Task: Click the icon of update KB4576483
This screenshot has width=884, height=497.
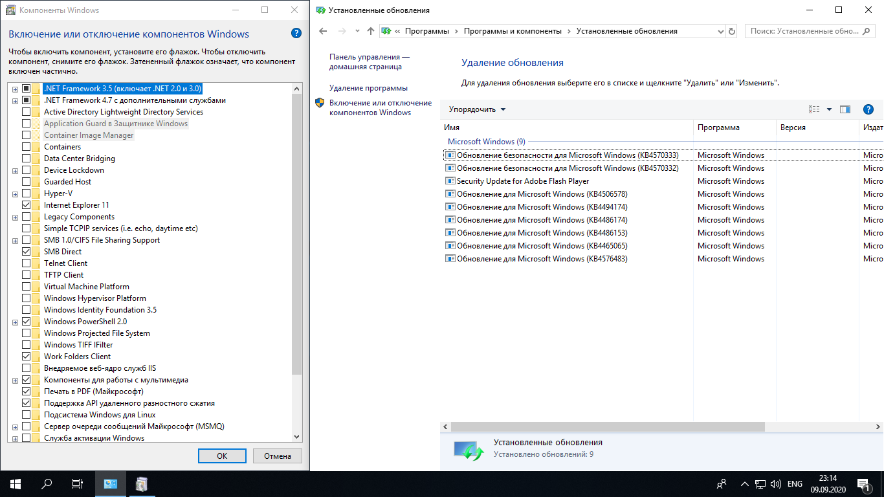Action: click(450, 259)
